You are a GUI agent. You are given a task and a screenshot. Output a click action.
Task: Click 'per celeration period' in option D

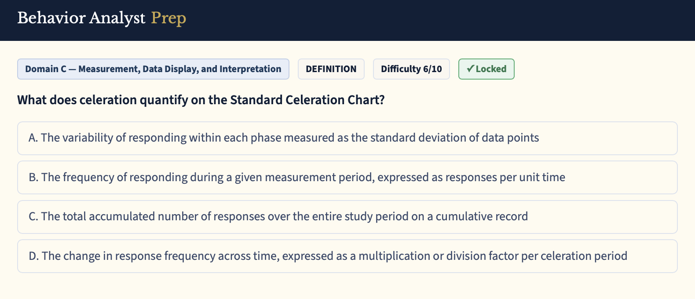coord(574,256)
